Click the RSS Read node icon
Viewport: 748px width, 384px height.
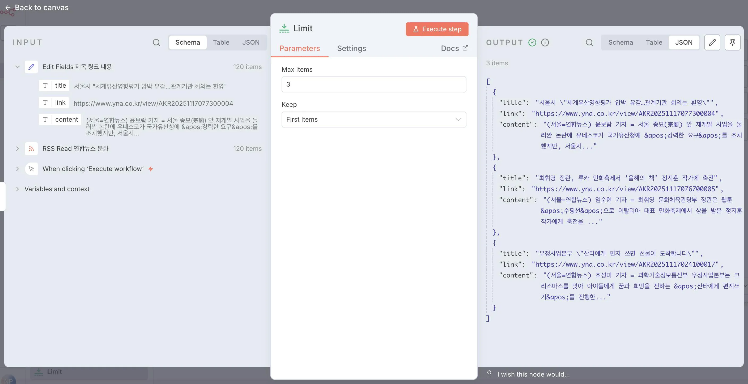click(31, 149)
